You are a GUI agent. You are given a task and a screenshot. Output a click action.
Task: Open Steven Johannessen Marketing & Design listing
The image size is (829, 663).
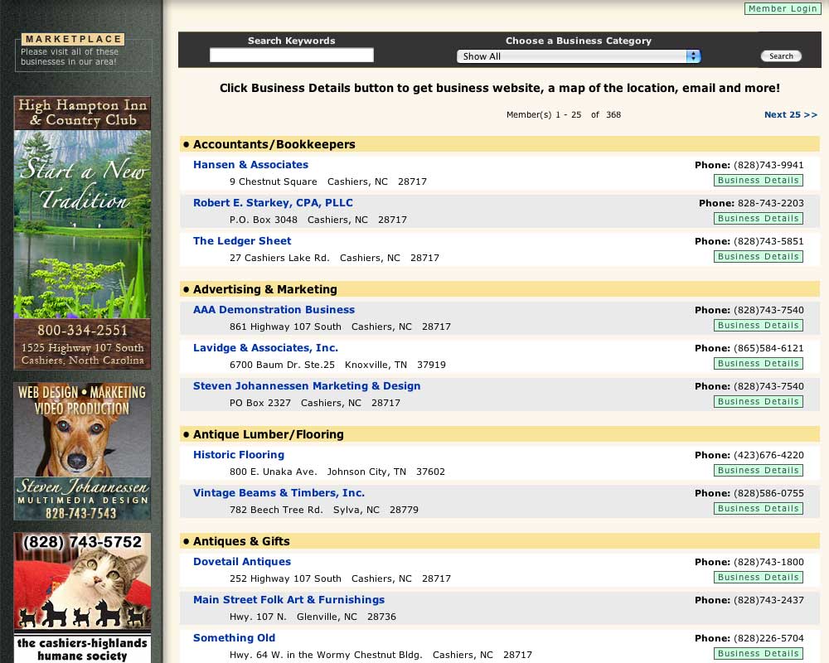307,385
